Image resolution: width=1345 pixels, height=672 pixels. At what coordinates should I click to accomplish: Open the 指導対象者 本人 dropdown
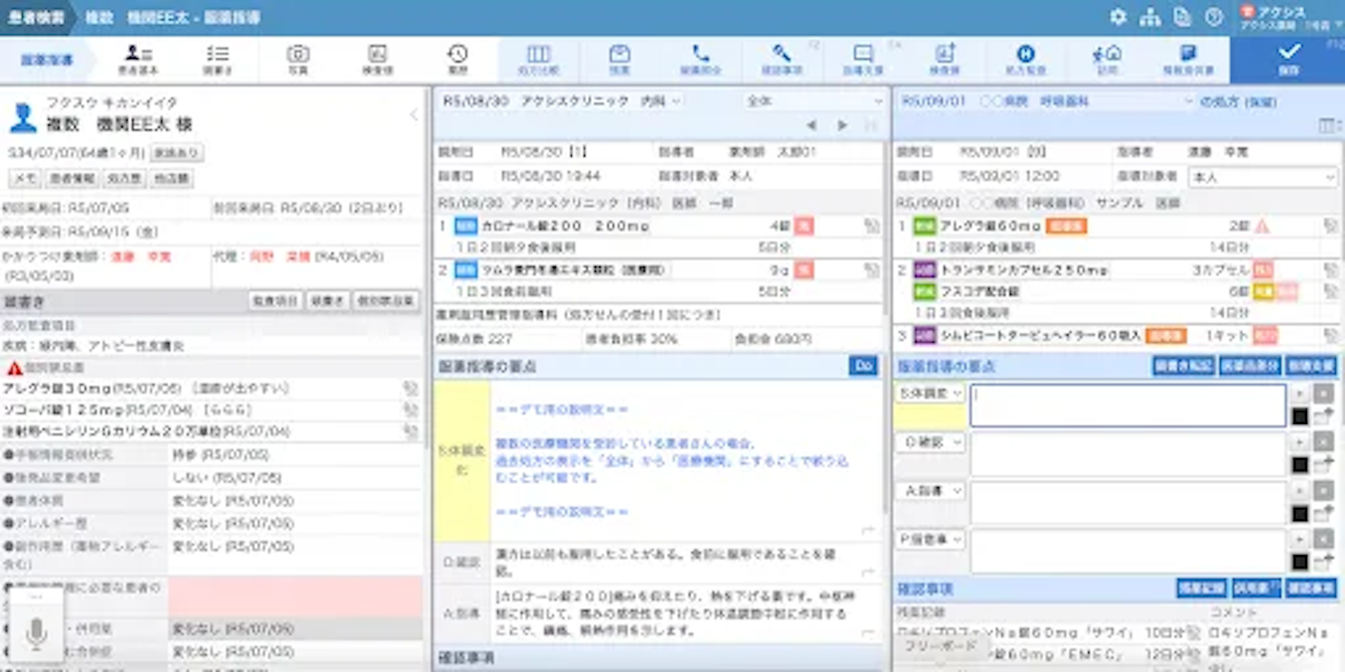pos(1262,177)
